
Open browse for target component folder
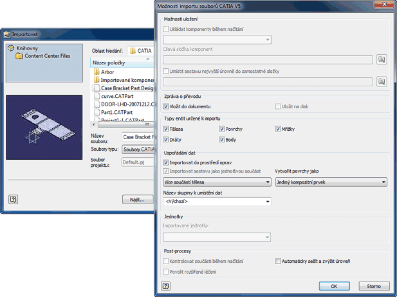382,59
